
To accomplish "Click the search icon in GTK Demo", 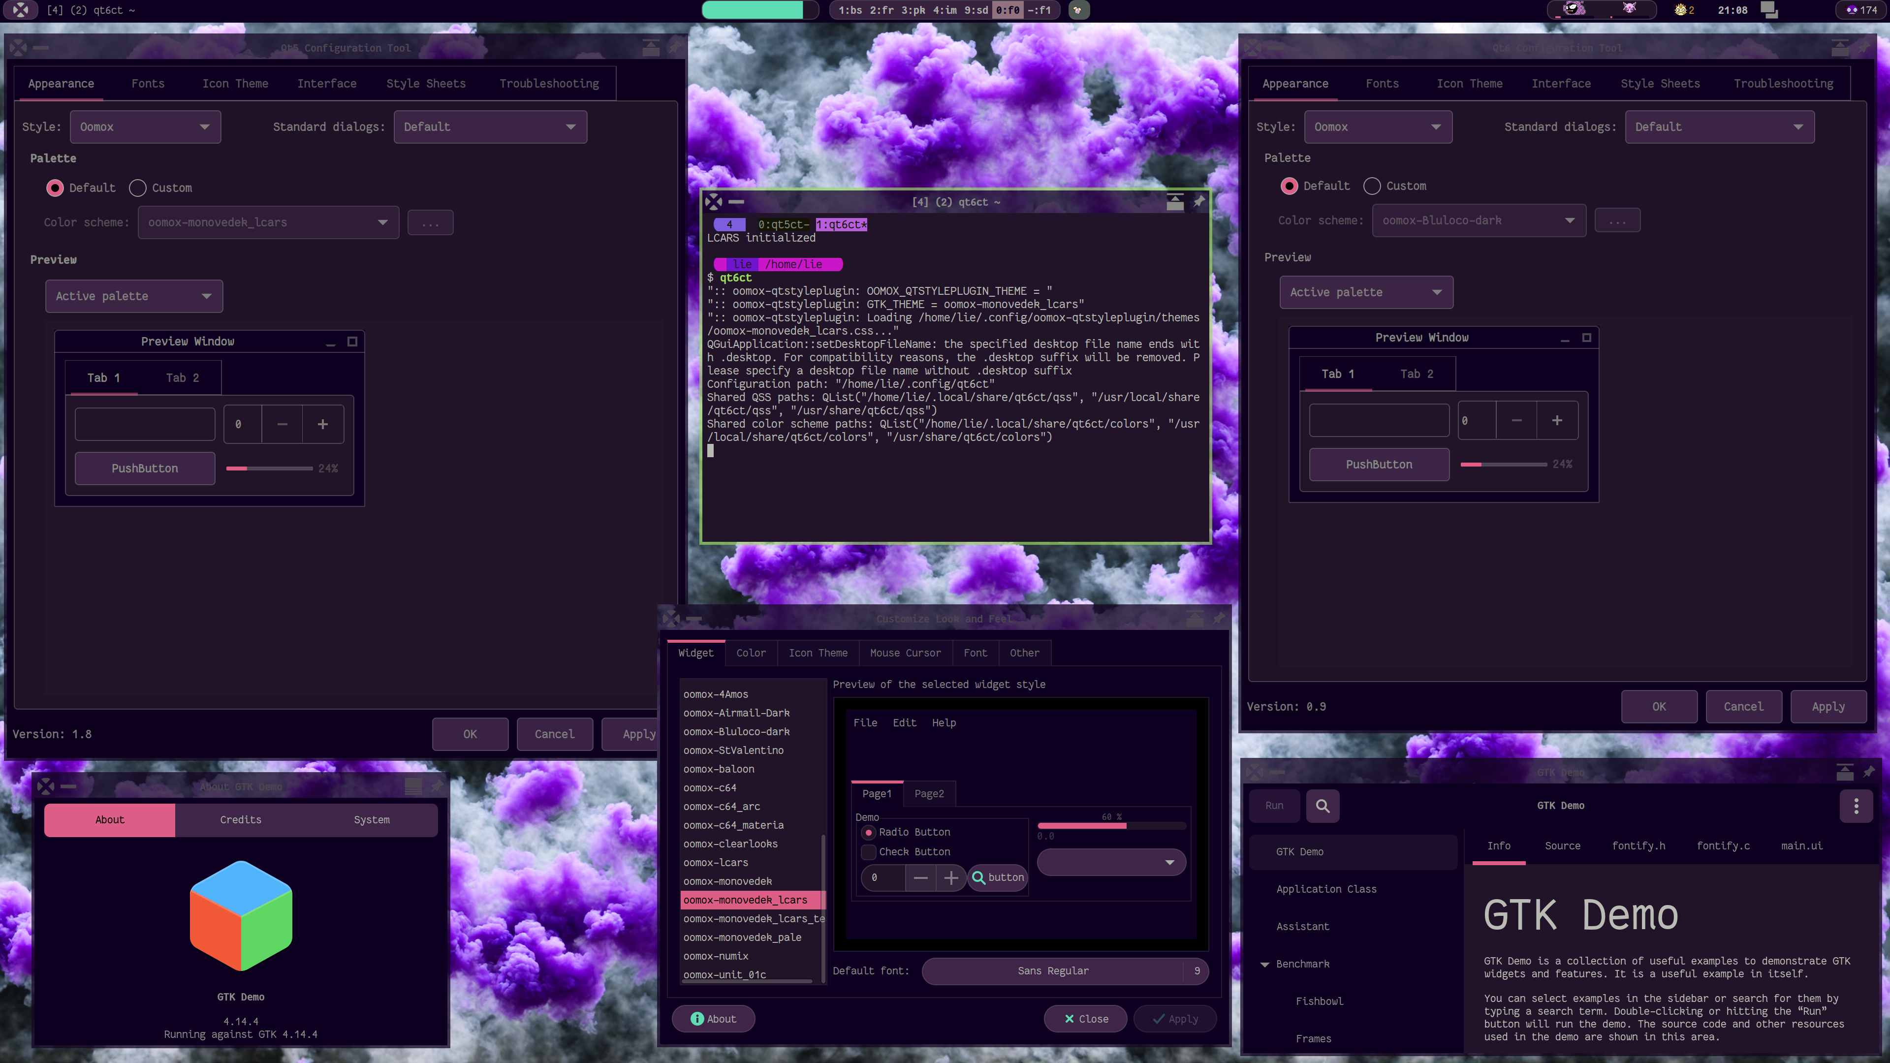I will click(x=1322, y=806).
